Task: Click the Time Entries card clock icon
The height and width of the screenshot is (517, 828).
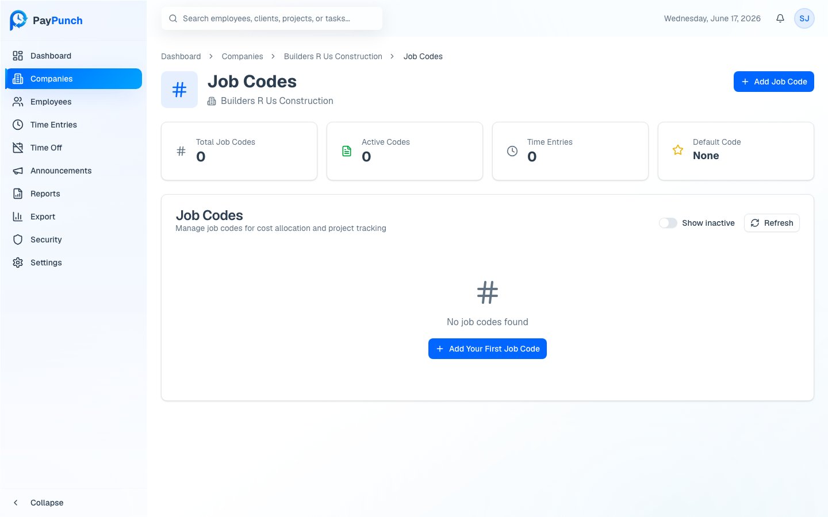Action: pyautogui.click(x=512, y=151)
